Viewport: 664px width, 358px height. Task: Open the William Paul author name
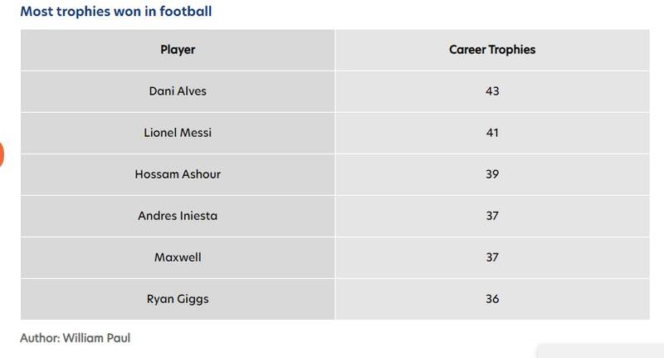click(102, 339)
